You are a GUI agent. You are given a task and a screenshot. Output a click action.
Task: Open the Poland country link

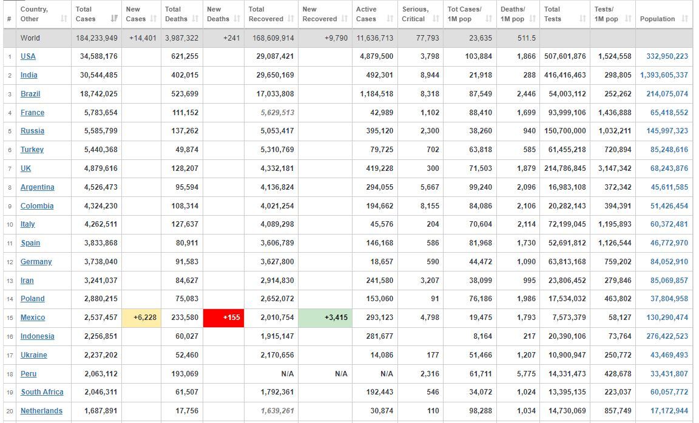(33, 299)
